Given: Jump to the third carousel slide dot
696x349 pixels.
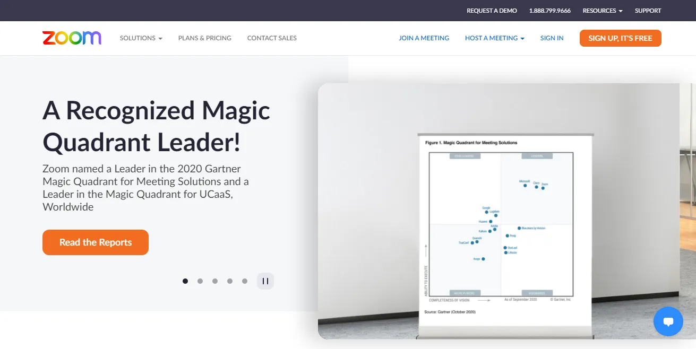Looking at the screenshot, I should (215, 281).
